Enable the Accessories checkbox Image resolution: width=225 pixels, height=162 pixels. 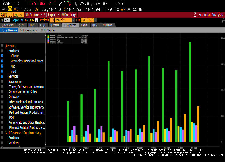click(2, 82)
